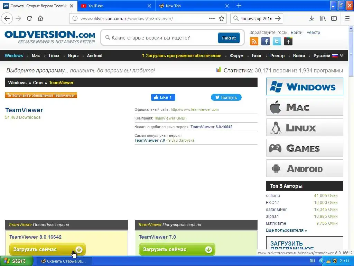The height and width of the screenshot is (266, 354).
Task: Click the 21:11 system clock
Action: coord(345,261)
